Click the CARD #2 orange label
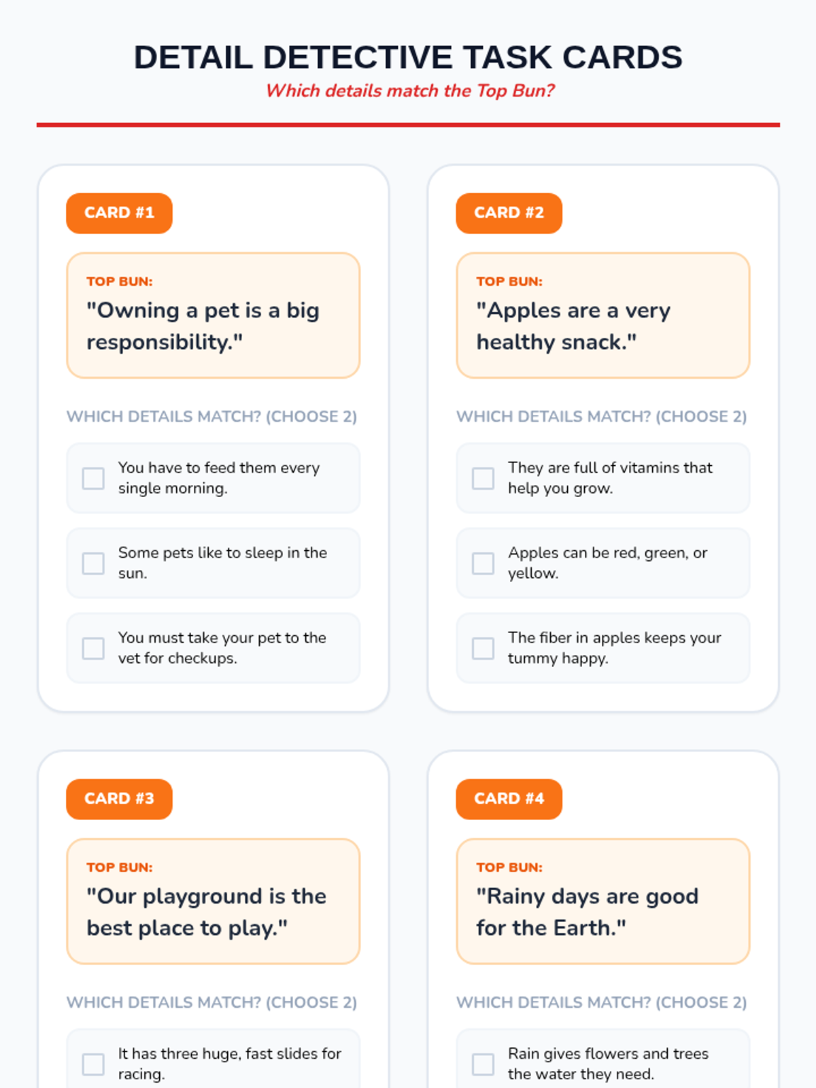 pos(509,214)
